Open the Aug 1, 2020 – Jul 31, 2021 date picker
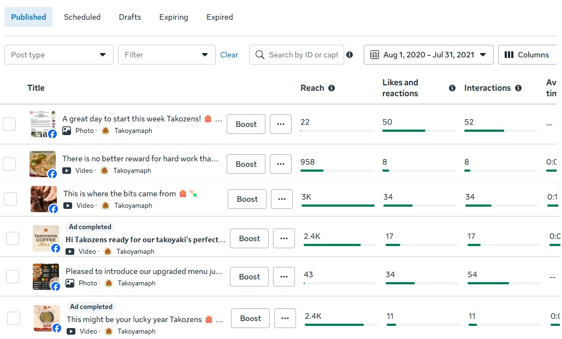Screen dimensions: 562x339 [x=429, y=55]
